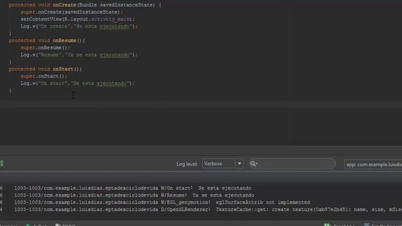The width and height of the screenshot is (402, 226).
Task: Click the super.onResume() line
Action: point(45,48)
